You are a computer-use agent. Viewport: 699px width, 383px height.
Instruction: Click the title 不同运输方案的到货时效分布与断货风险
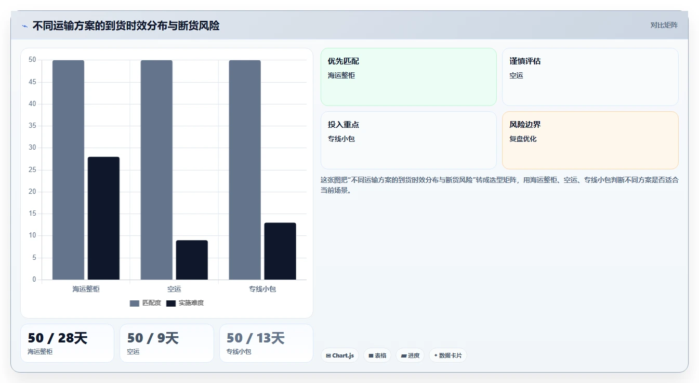coord(126,25)
